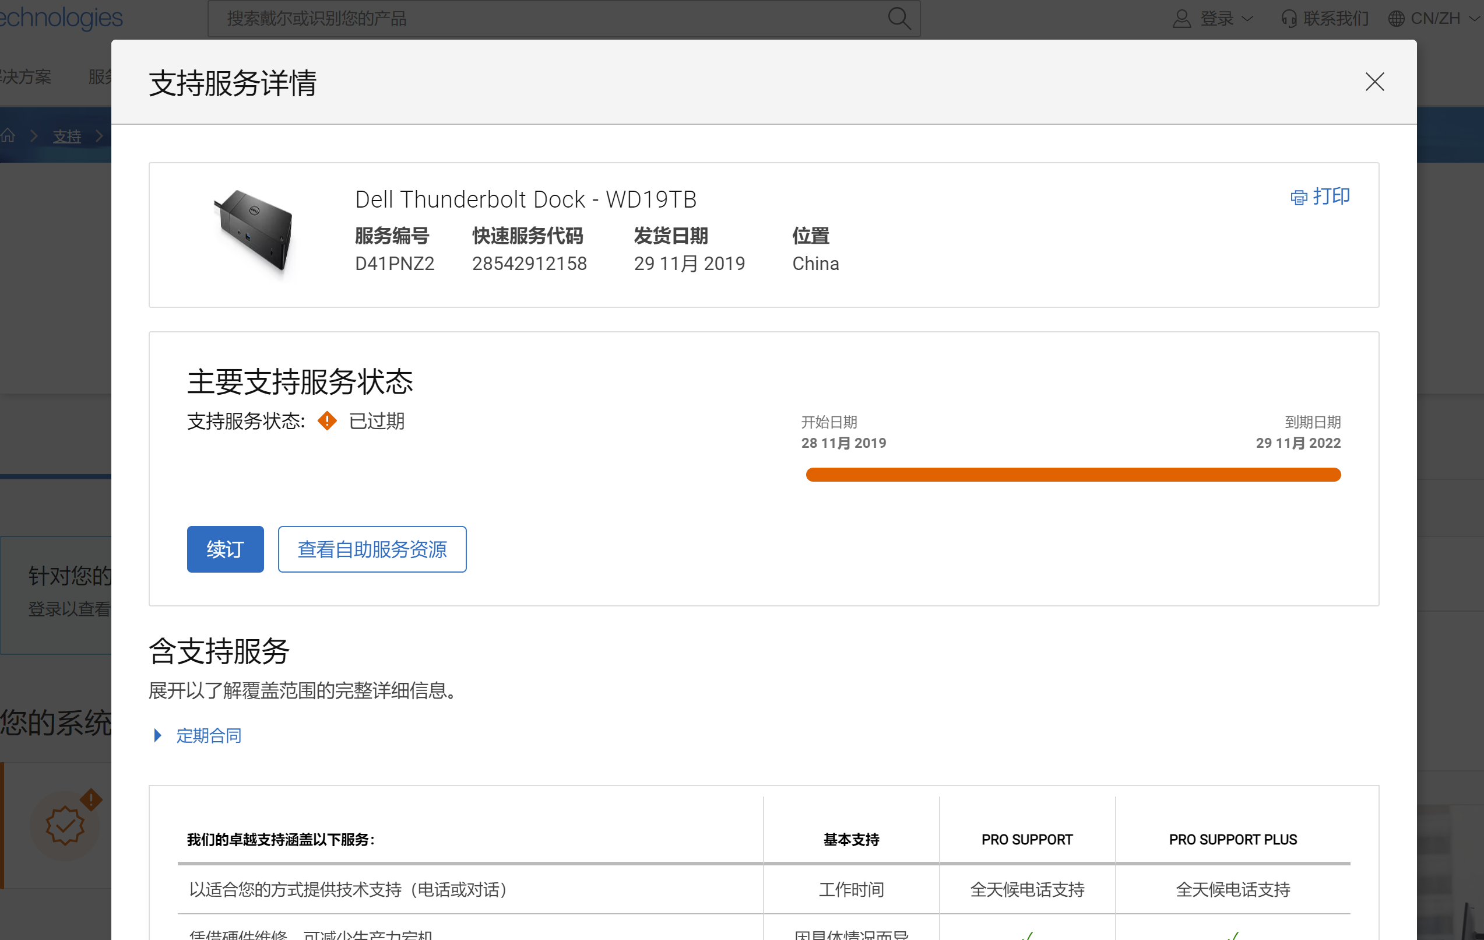Click start date 28 11月 2019
This screenshot has height=940, width=1484.
click(843, 443)
